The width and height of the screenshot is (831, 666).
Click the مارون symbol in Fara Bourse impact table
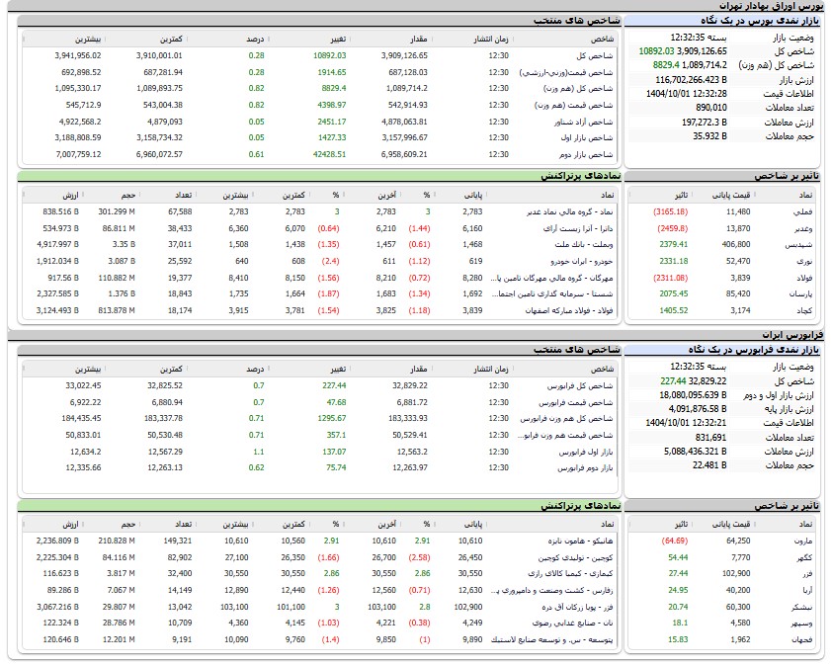804,541
